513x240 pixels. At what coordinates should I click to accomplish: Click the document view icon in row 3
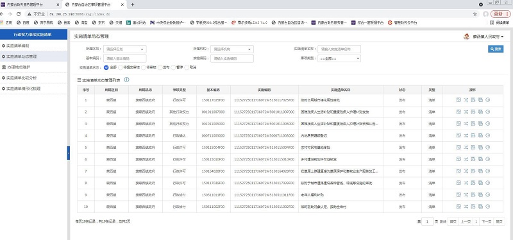473,124
